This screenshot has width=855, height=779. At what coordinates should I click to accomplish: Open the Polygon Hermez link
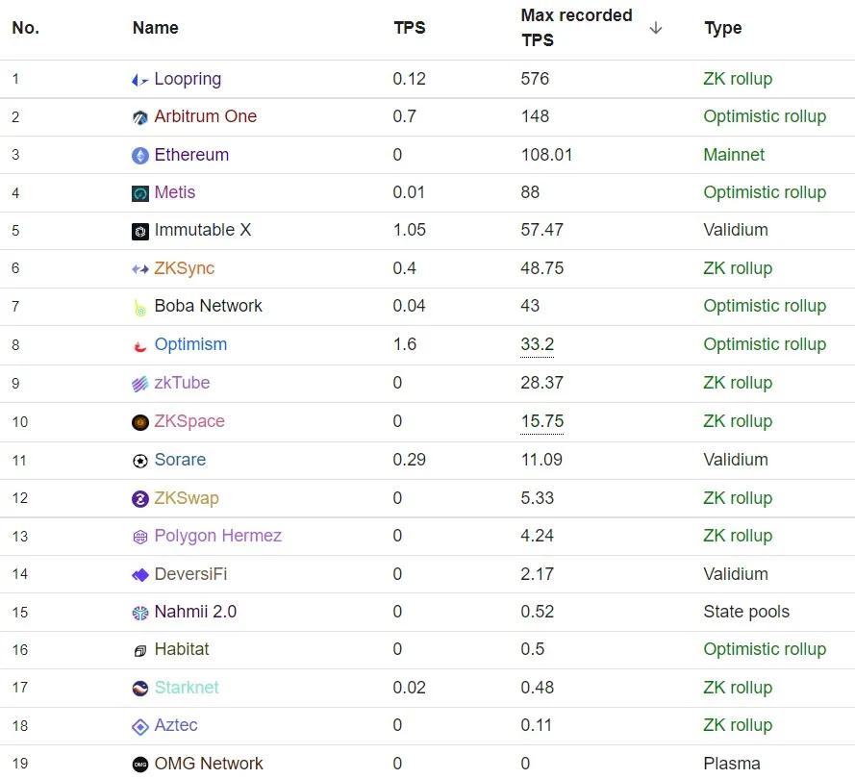point(217,536)
